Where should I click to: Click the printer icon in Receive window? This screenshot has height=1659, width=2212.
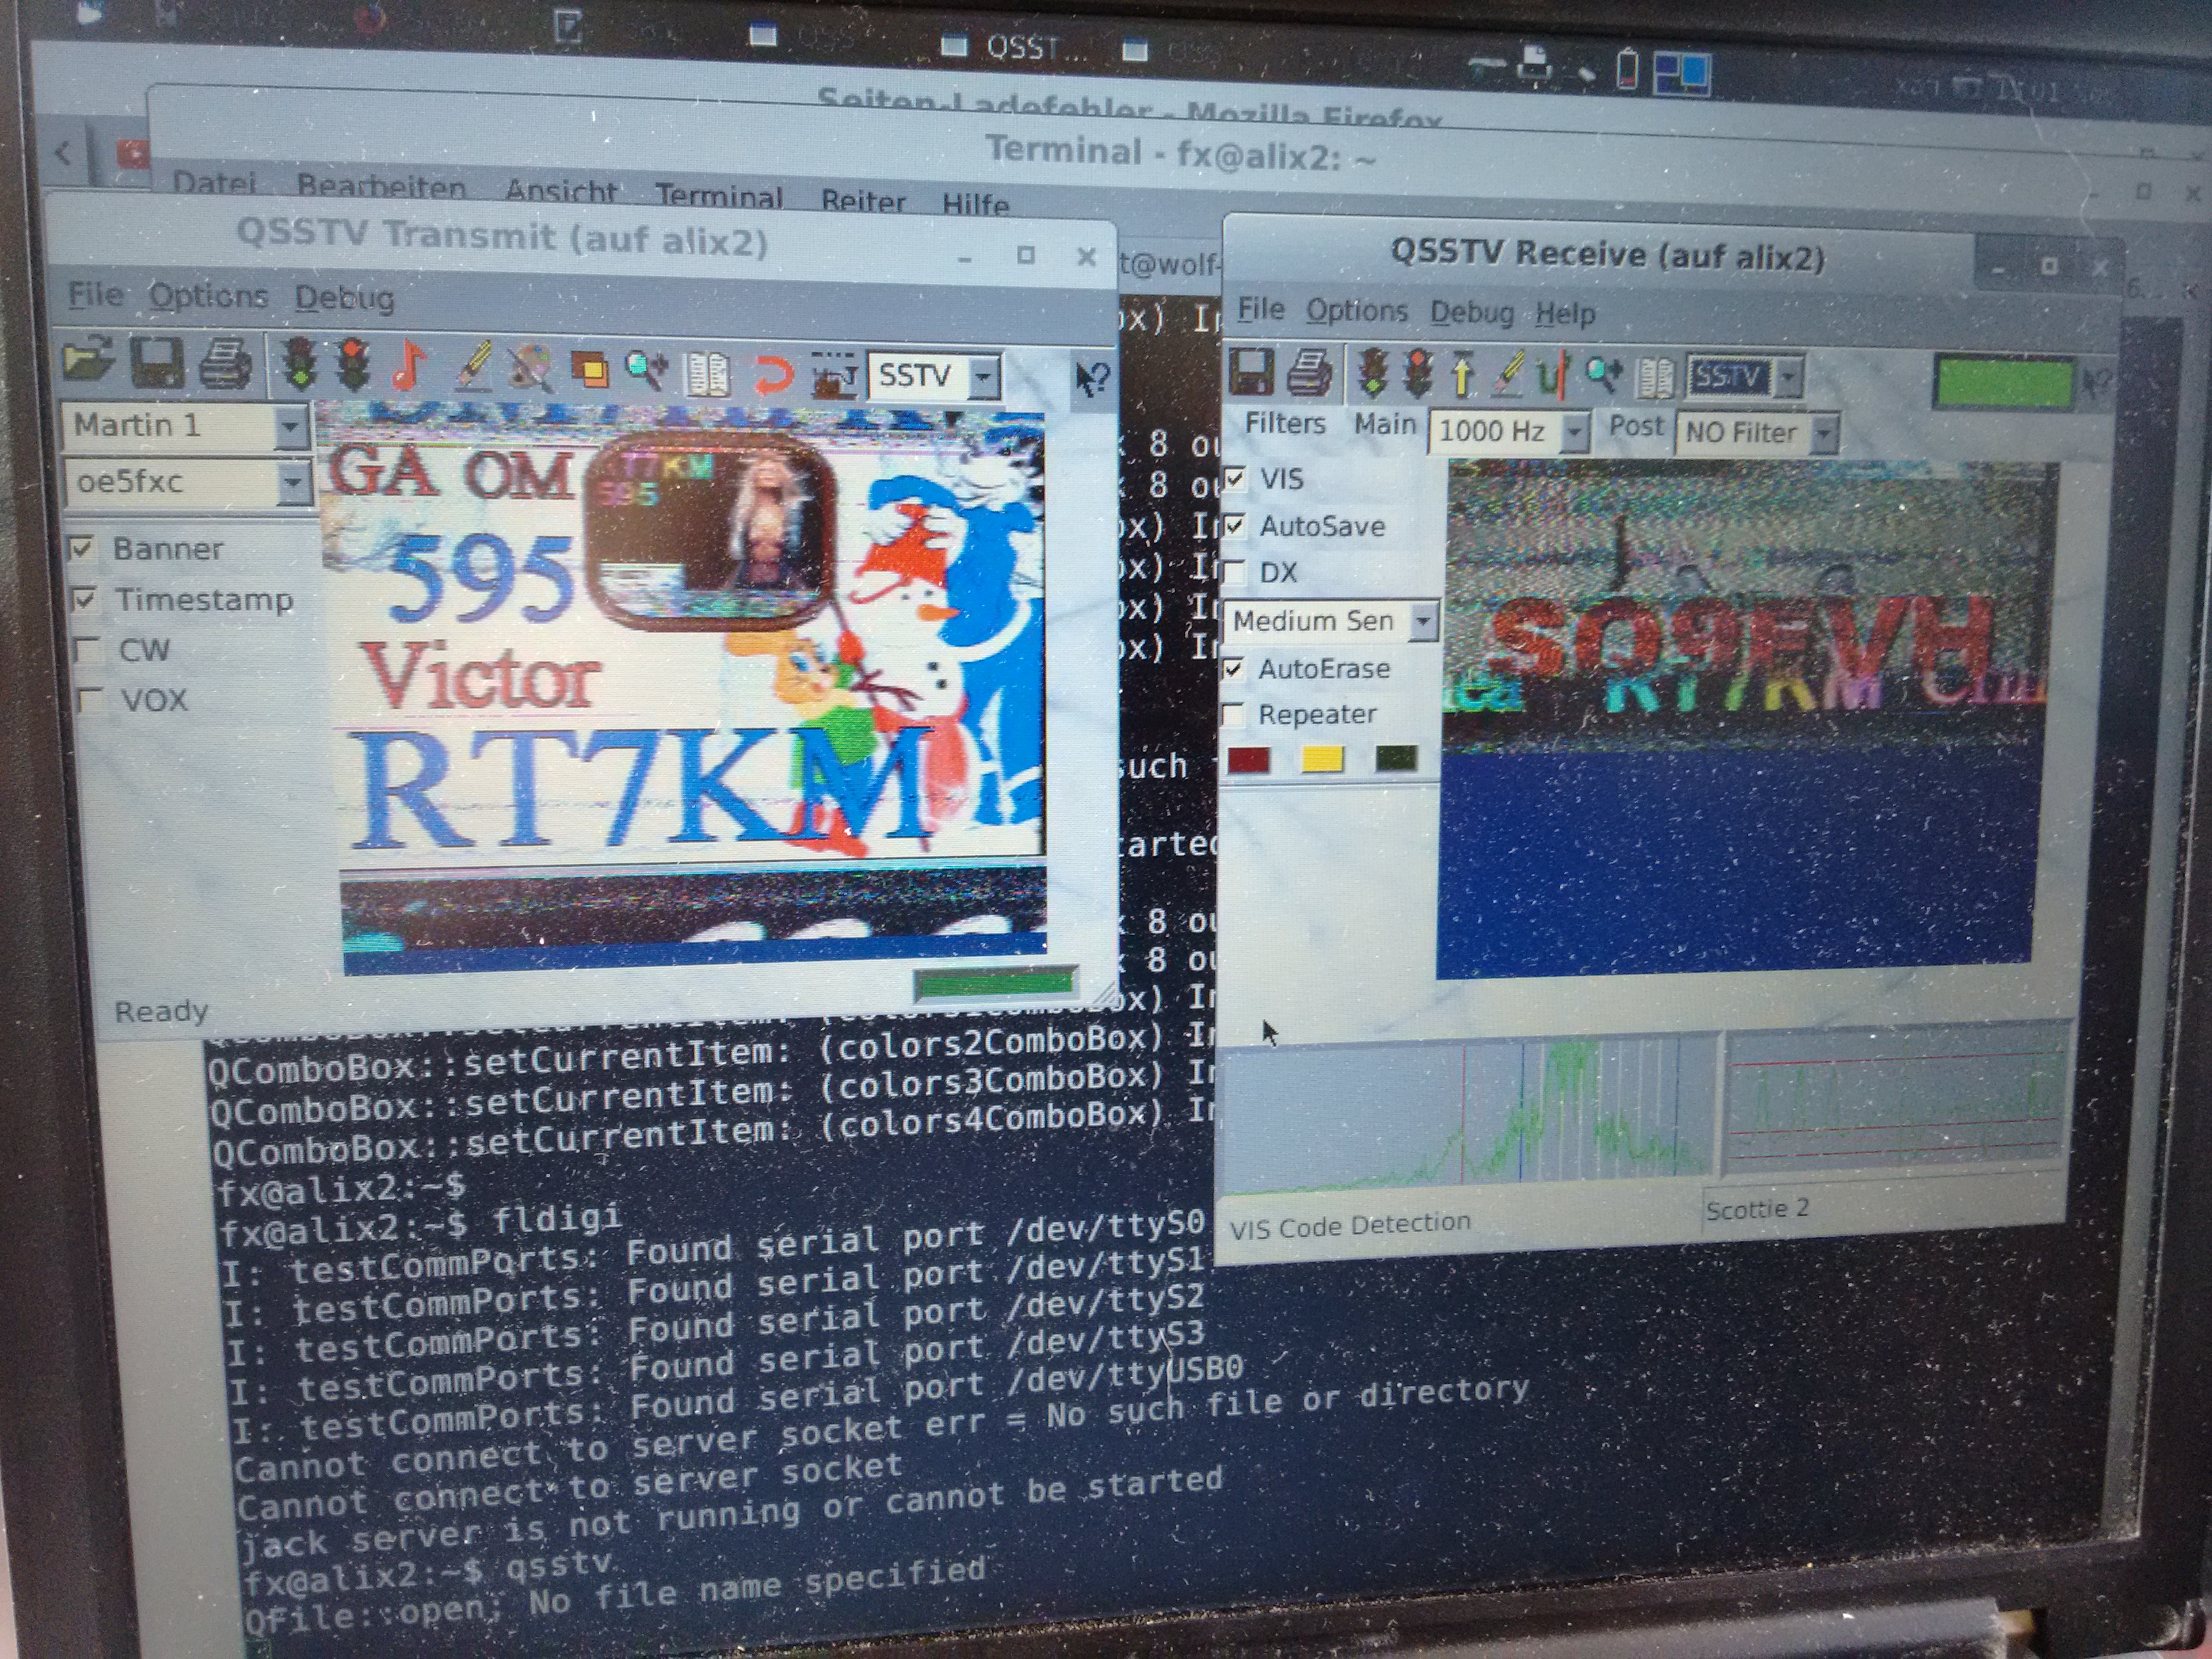(1309, 374)
